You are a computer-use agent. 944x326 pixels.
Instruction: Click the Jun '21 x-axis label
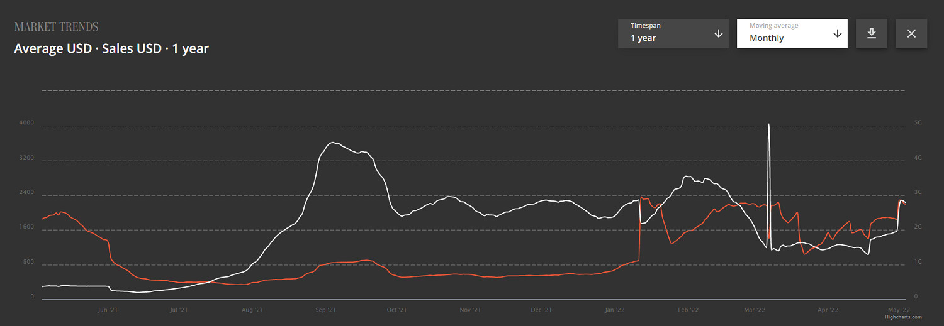[108, 310]
